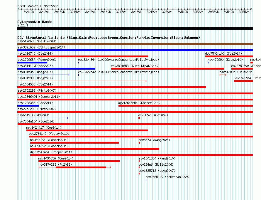Screen dimensions: 261x200
Task: Select the red nsv1024417 loss bar
Action: pyautogui.click(x=87, y=130)
